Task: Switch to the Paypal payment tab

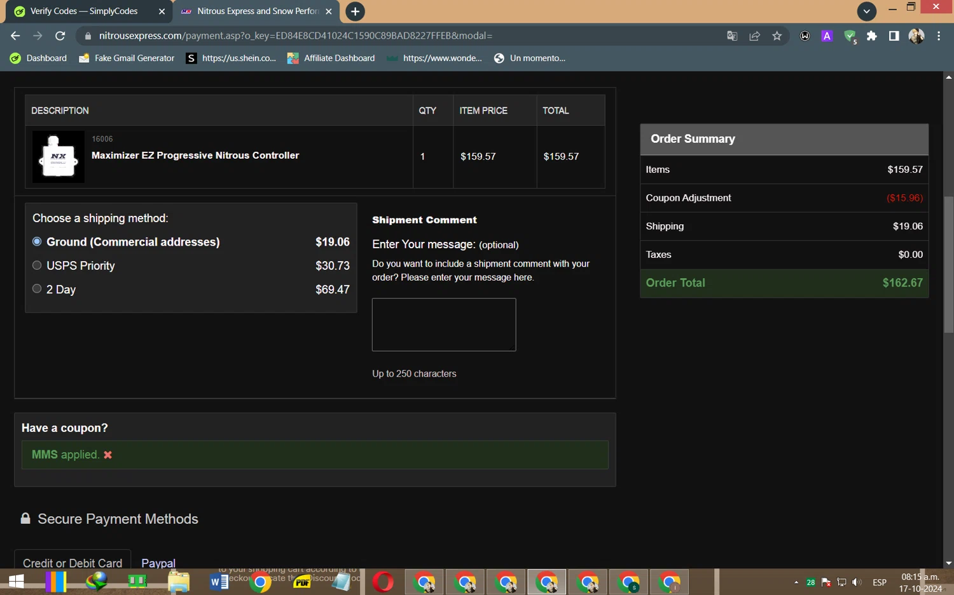Action: pos(158,563)
